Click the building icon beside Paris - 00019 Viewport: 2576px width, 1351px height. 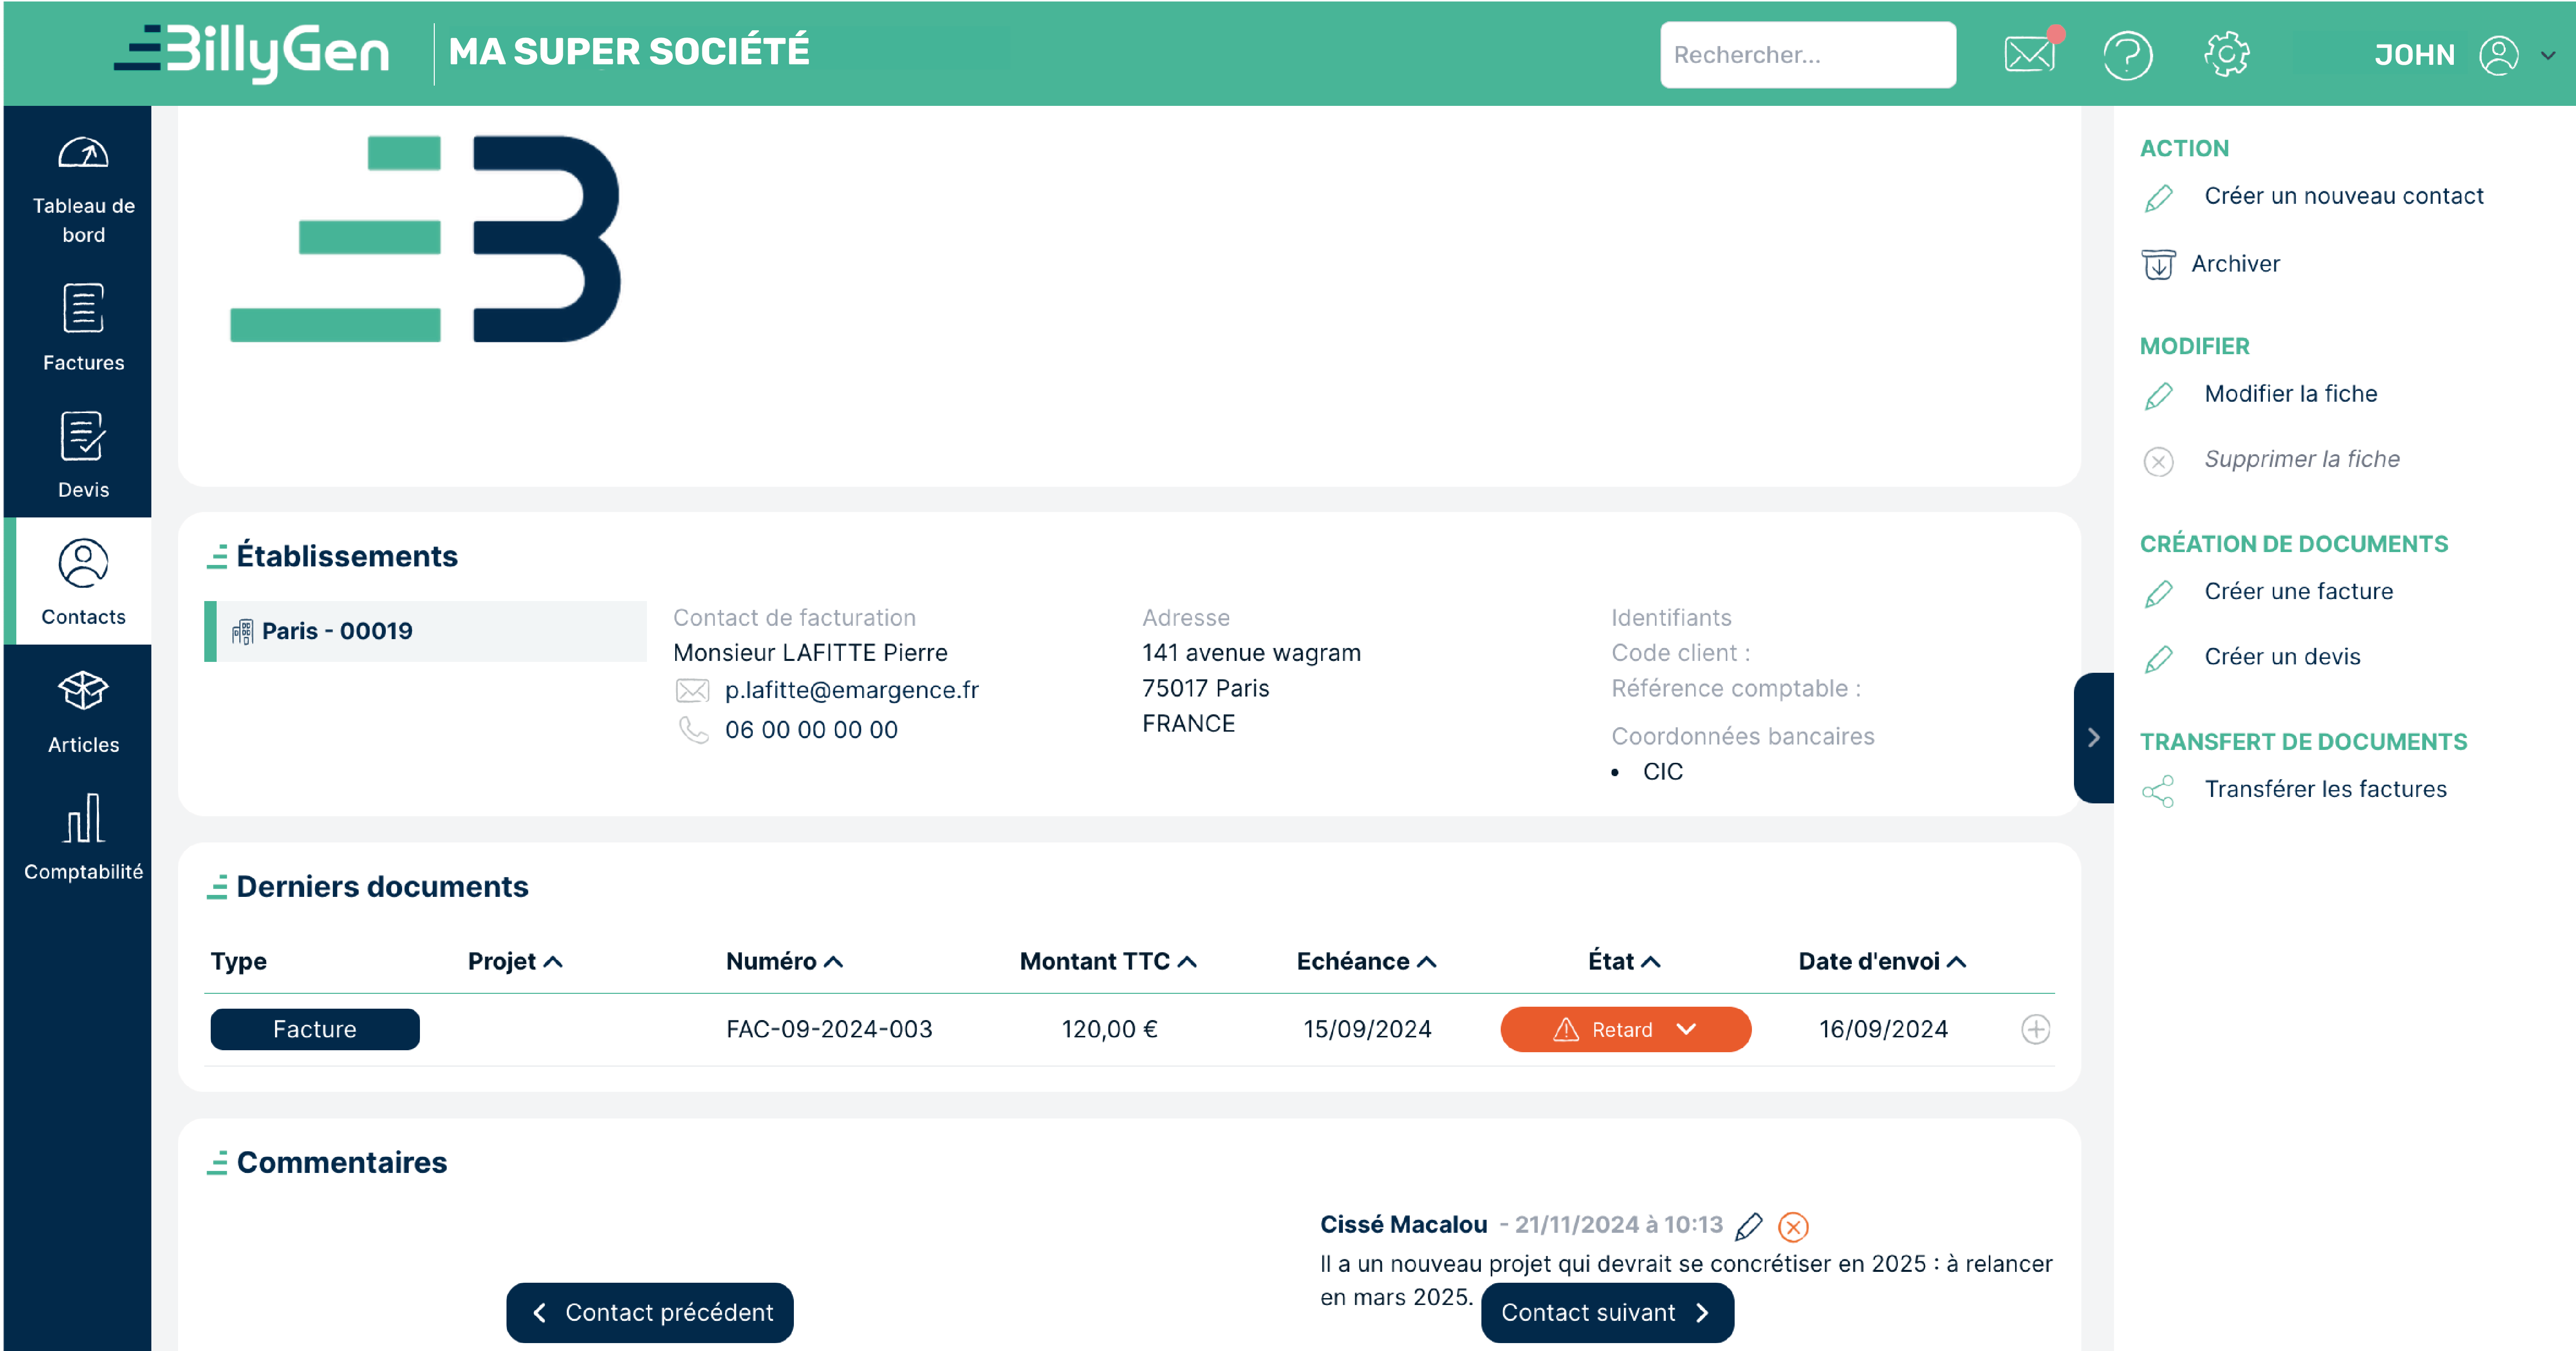click(x=242, y=632)
